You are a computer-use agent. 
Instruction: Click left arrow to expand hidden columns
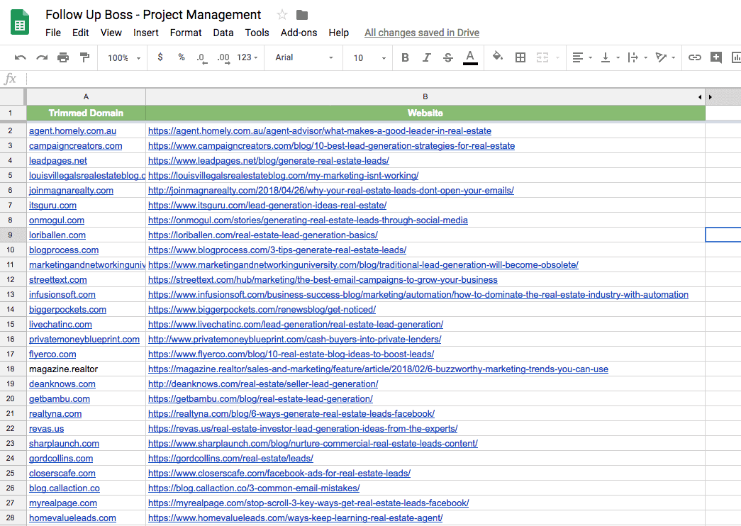pos(700,97)
